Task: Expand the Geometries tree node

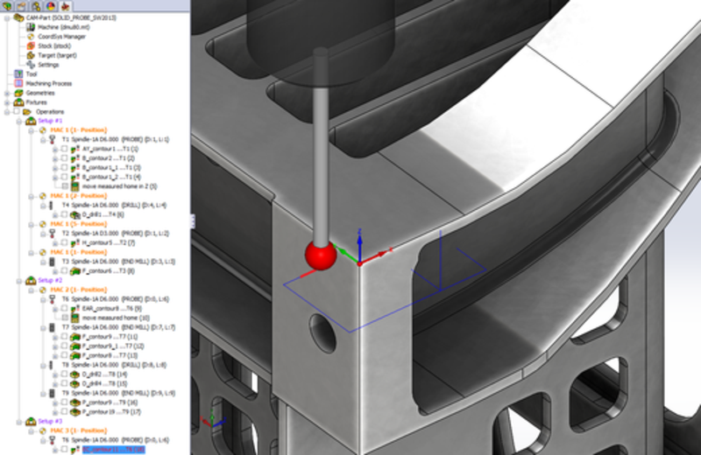Action: coord(7,93)
